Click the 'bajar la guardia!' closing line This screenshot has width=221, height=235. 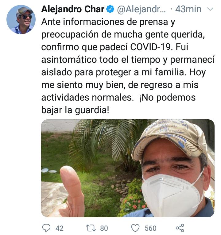[75, 110]
